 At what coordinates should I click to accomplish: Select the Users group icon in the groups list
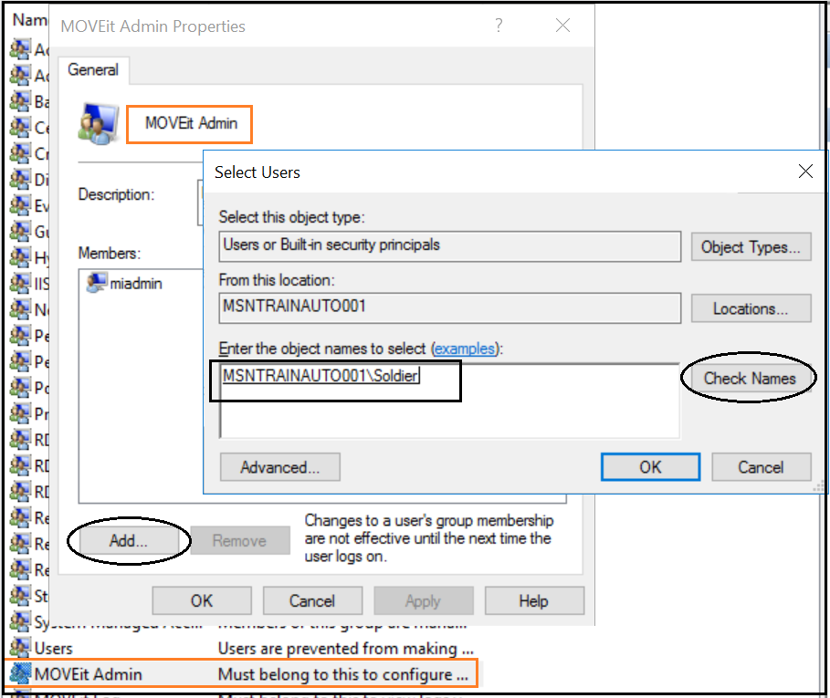20,648
